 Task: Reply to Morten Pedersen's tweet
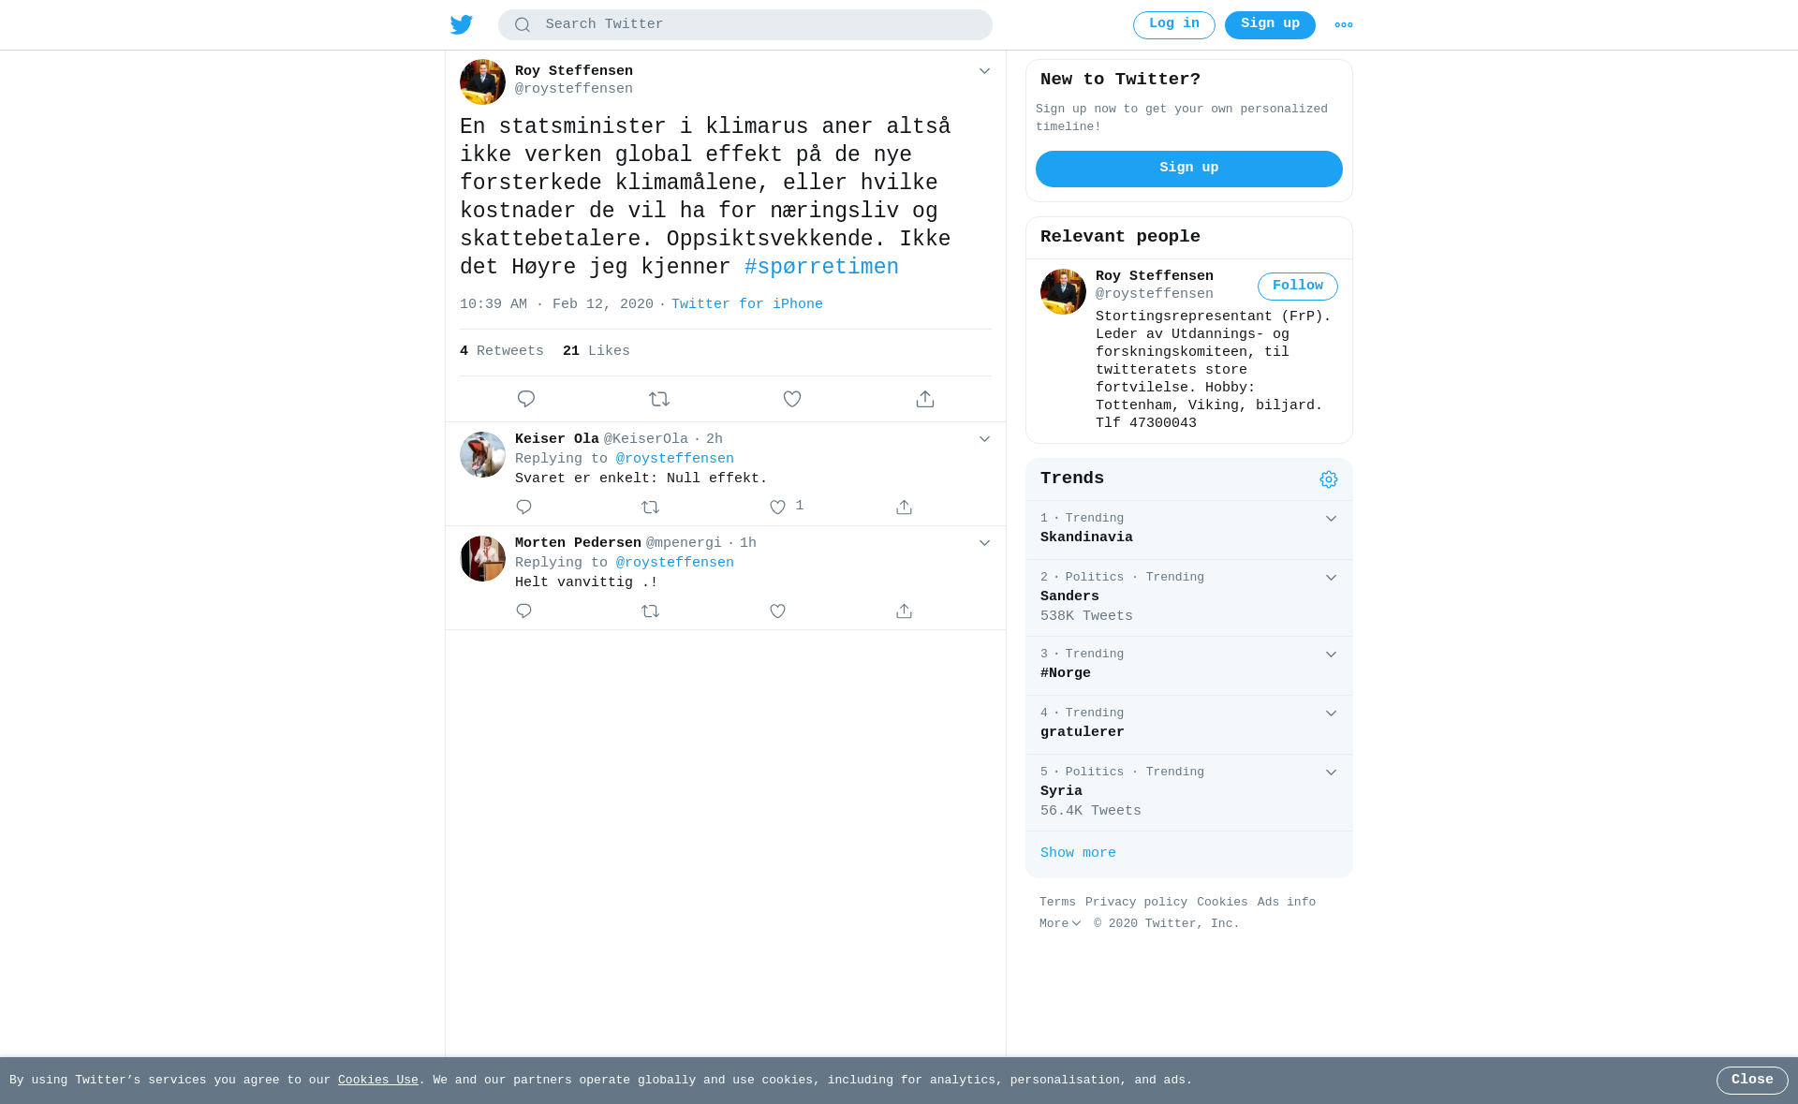523,611
